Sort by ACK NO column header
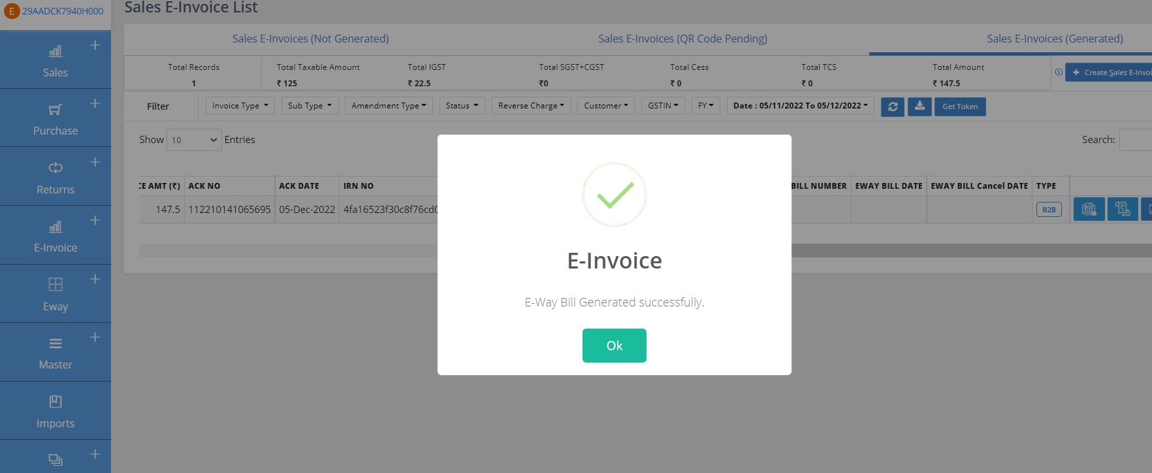 pos(229,186)
